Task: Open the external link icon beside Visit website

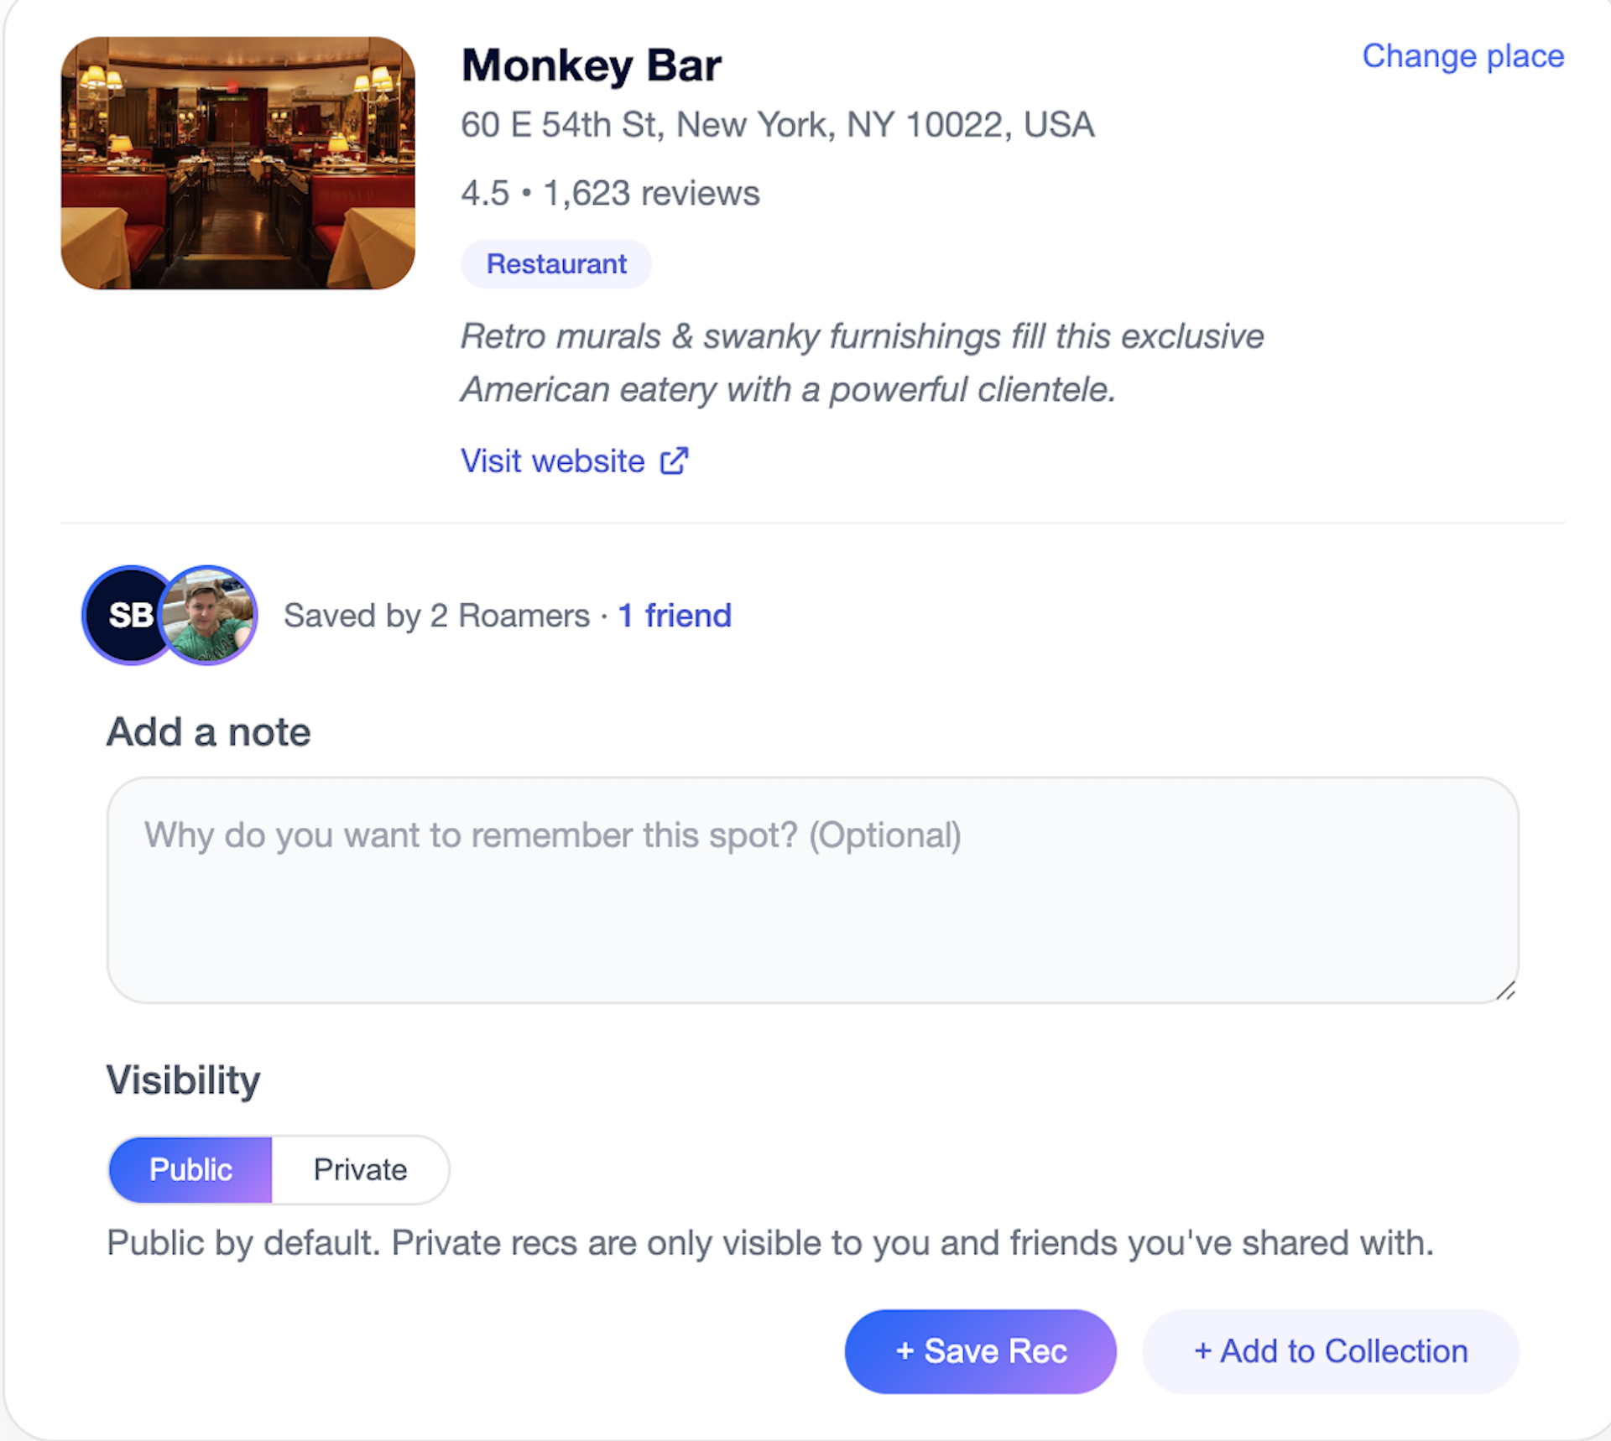Action: (x=674, y=460)
